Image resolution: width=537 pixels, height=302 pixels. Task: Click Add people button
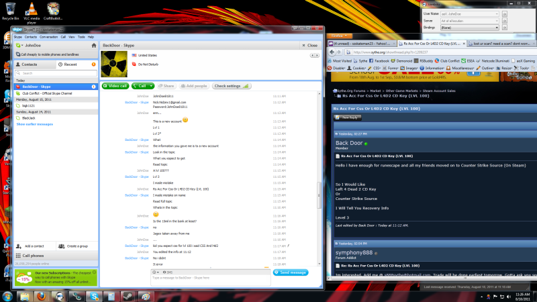coord(194,86)
